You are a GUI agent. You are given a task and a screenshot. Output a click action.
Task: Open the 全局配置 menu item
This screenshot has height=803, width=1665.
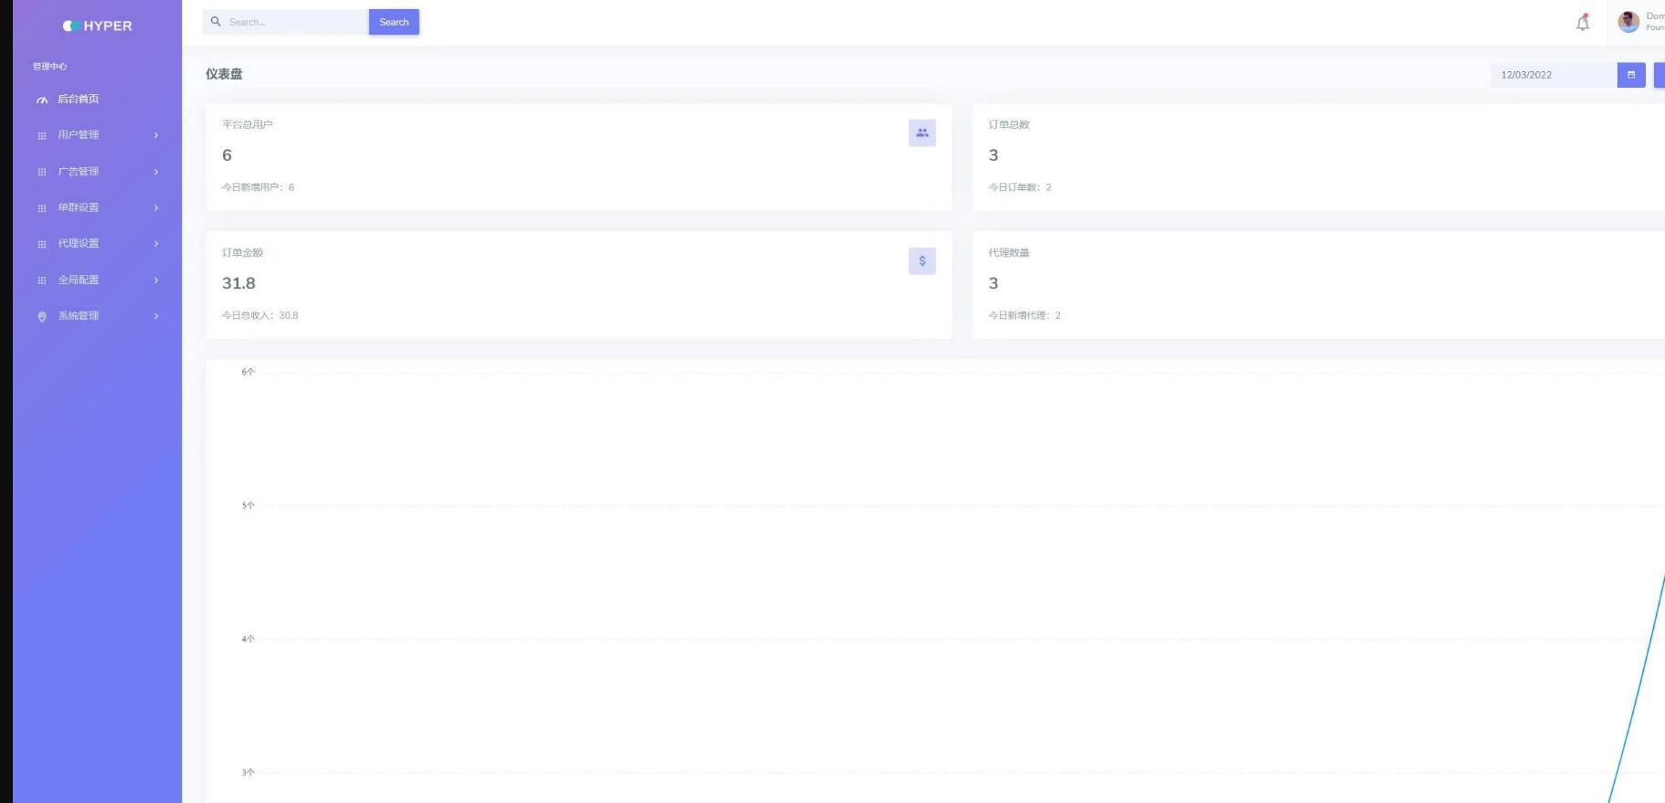point(79,280)
